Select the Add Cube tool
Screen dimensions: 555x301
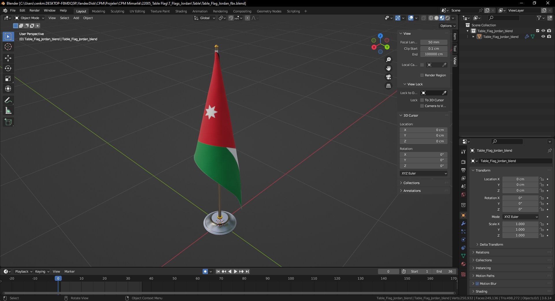pos(8,122)
